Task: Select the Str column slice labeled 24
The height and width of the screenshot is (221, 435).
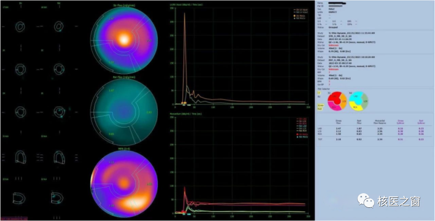Action: [20, 112]
